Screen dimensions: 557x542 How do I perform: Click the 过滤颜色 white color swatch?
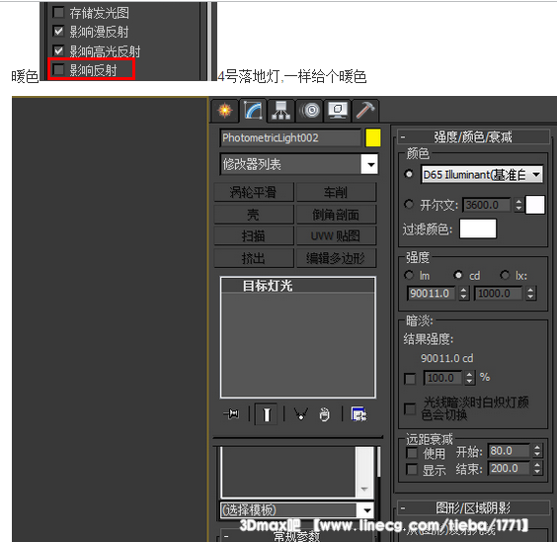click(478, 228)
